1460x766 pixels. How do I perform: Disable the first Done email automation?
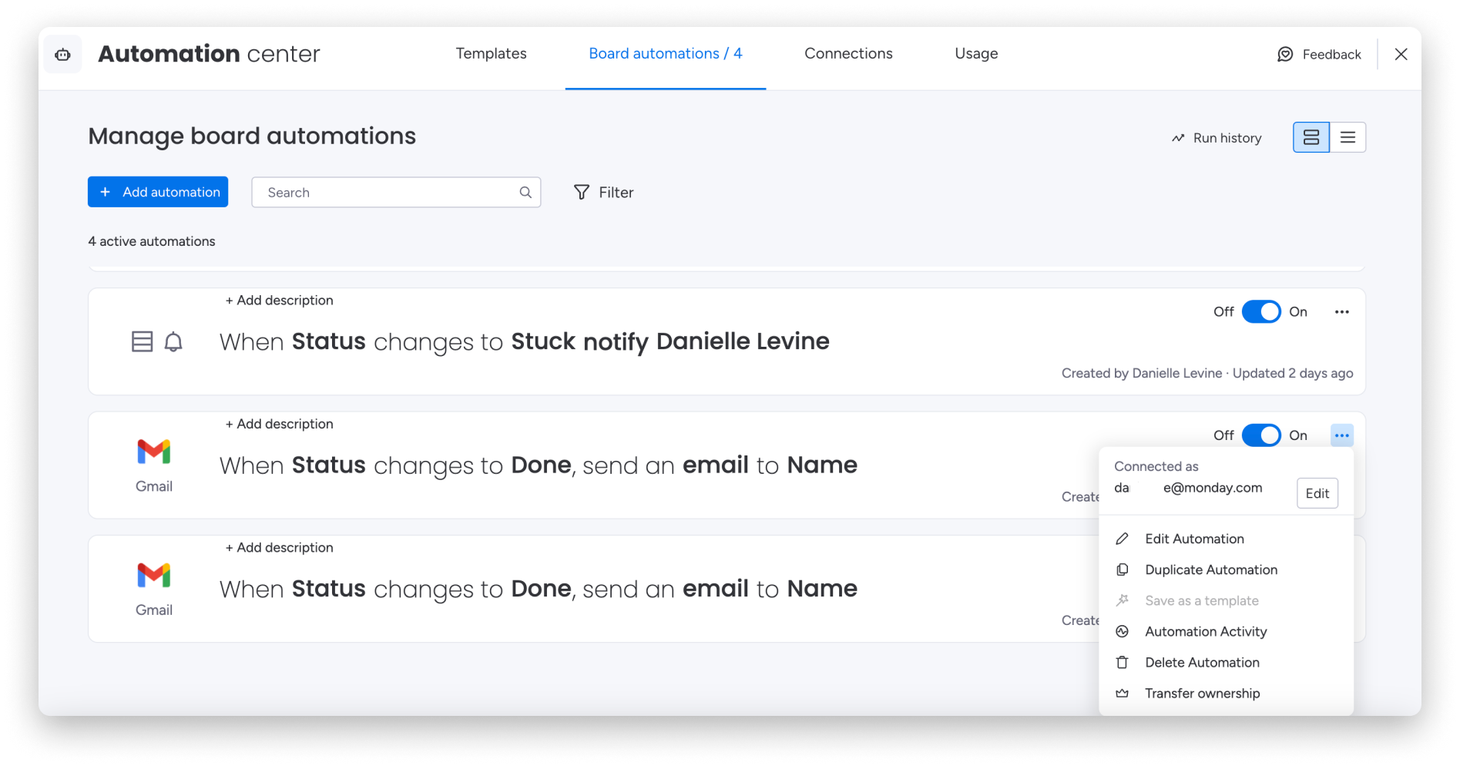(x=1260, y=435)
